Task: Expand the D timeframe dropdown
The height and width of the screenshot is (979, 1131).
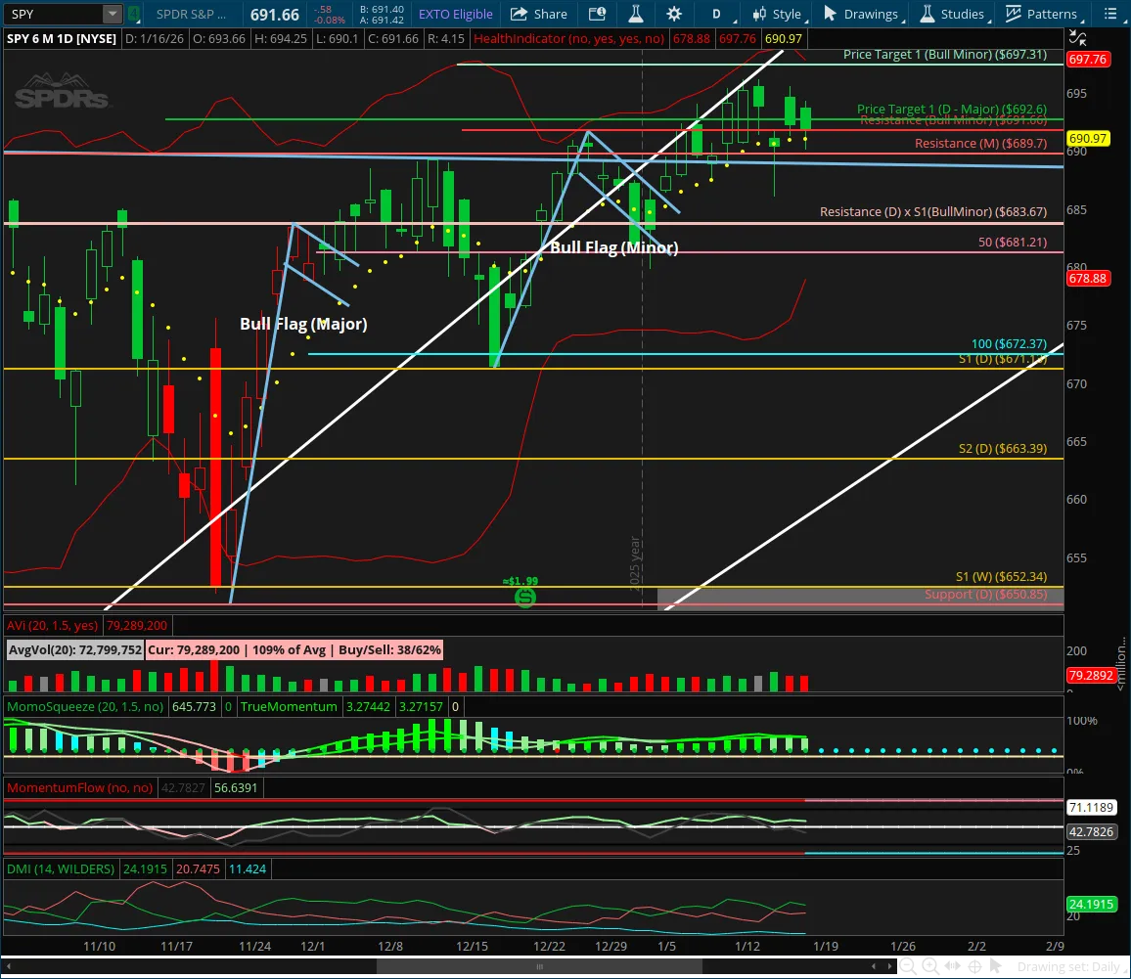Action: point(716,14)
